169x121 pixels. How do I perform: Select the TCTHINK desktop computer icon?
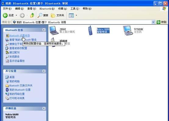point(128,30)
